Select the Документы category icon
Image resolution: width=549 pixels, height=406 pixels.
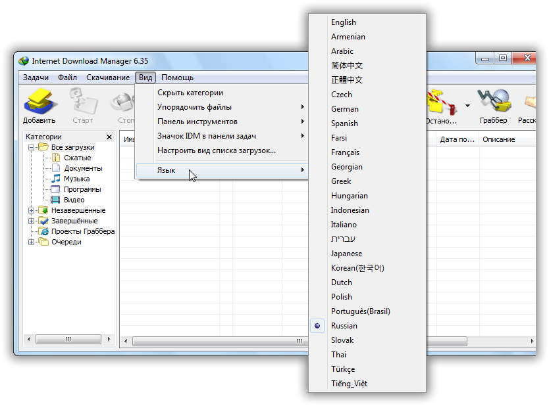(56, 168)
